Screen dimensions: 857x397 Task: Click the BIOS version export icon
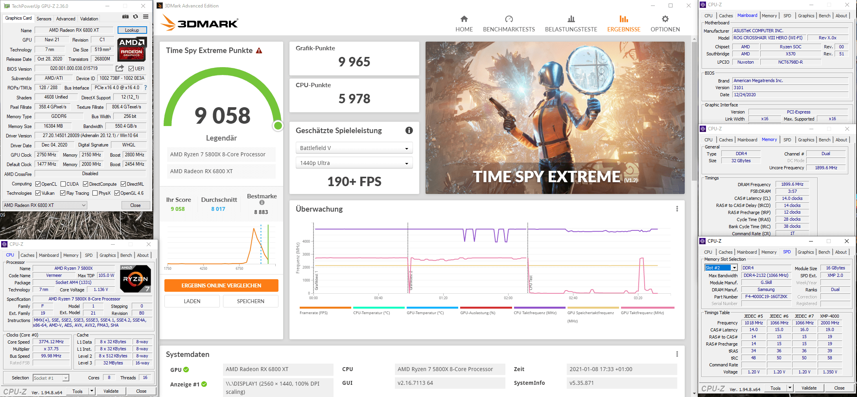tap(120, 68)
